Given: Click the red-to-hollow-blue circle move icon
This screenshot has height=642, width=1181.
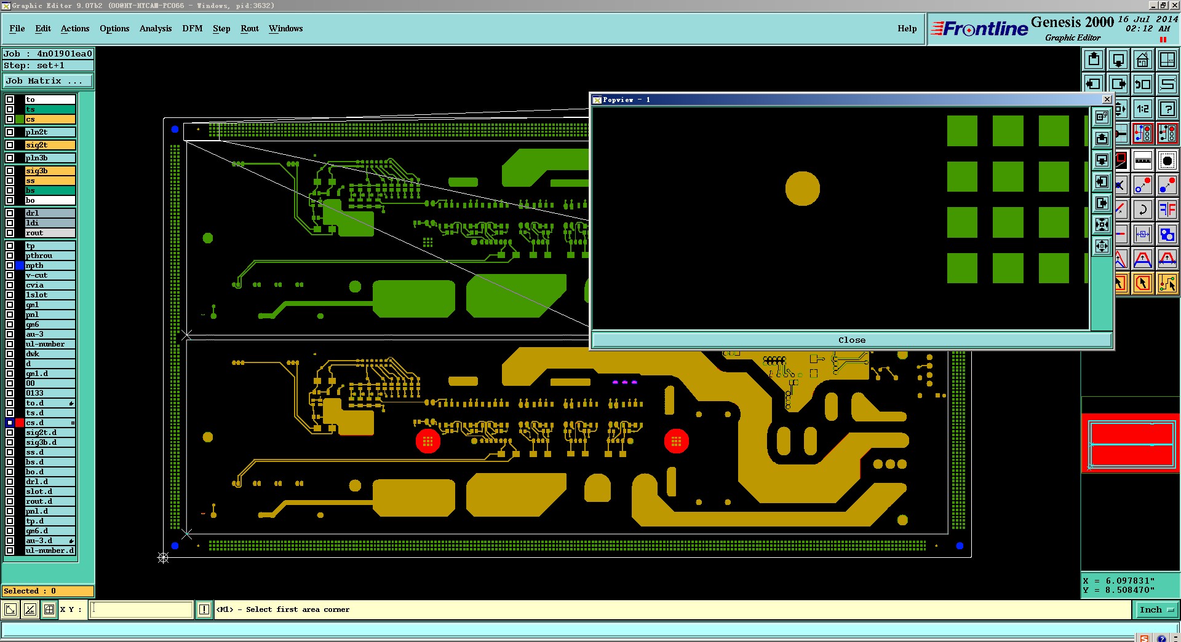Looking at the screenshot, I should (1143, 185).
